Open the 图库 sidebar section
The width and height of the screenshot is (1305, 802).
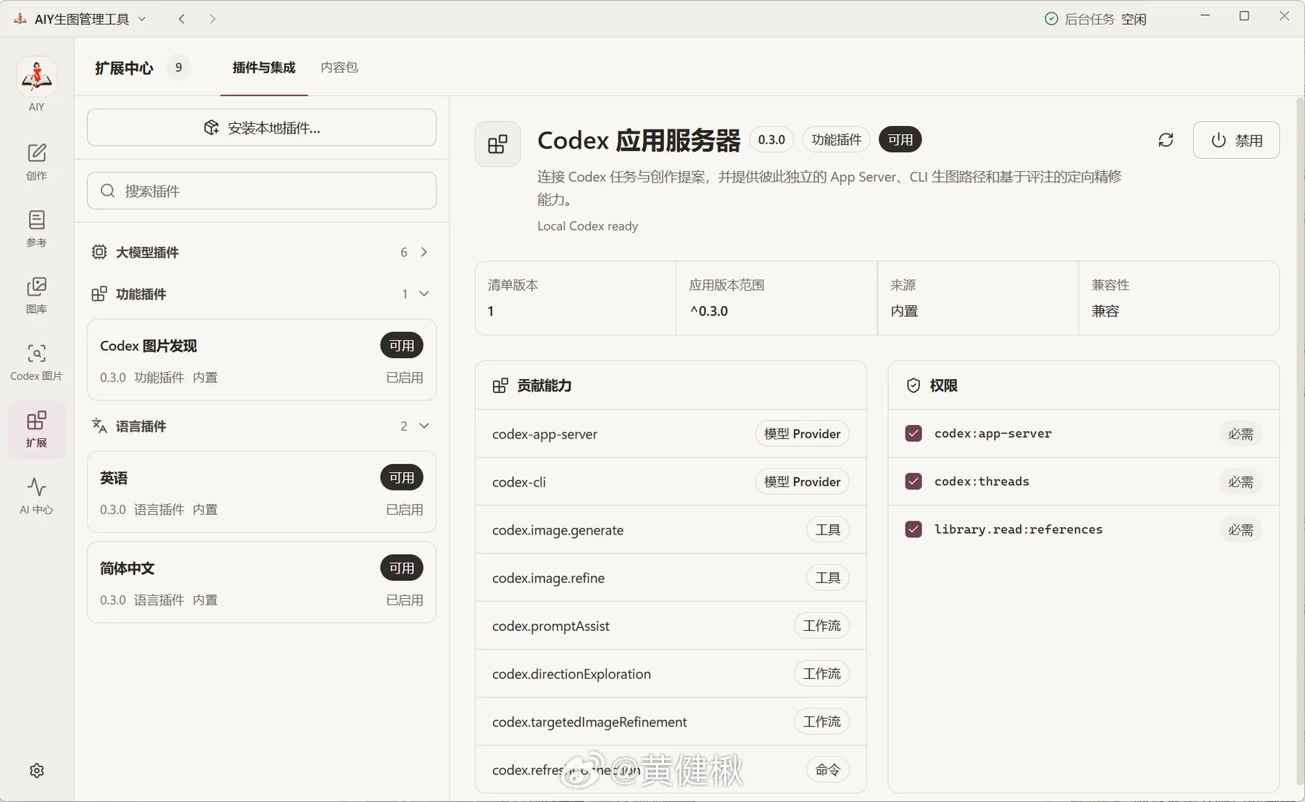click(36, 294)
